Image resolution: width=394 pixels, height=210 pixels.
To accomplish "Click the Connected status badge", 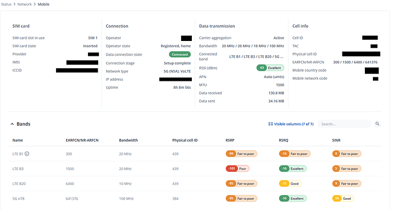I will [180, 54].
